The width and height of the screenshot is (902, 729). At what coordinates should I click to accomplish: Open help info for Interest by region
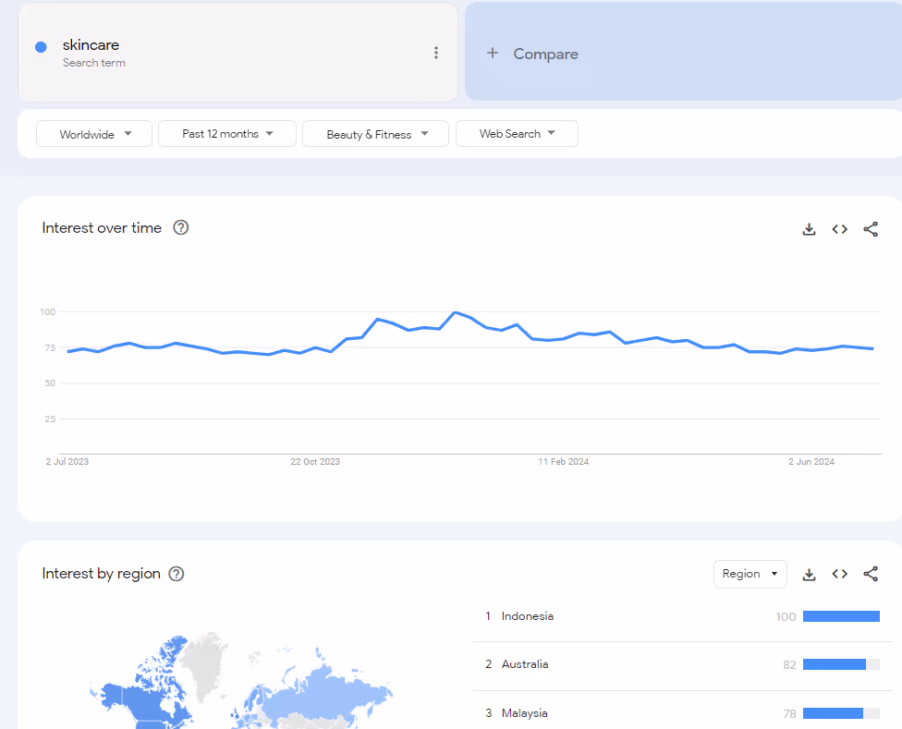[x=176, y=573]
